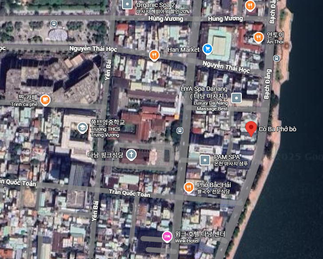Click the Cô Ba Phở bò place label
The width and height of the screenshot is (323, 259).
[x=277, y=129]
